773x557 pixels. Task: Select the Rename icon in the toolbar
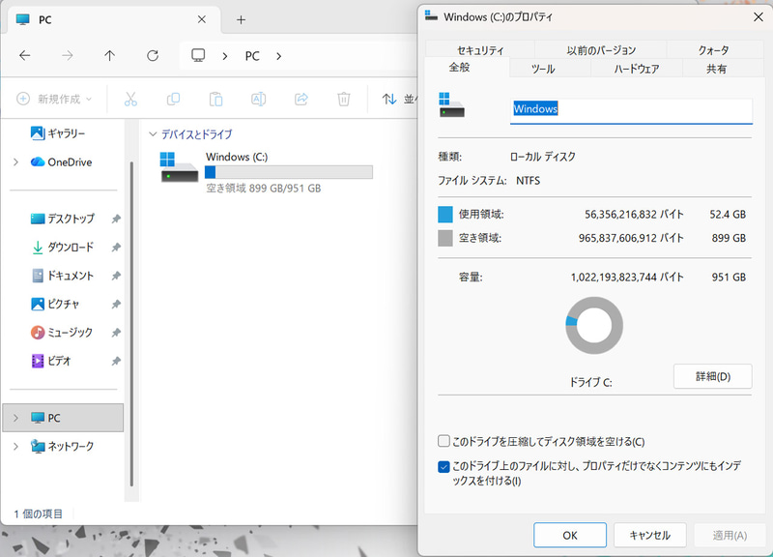(x=258, y=99)
